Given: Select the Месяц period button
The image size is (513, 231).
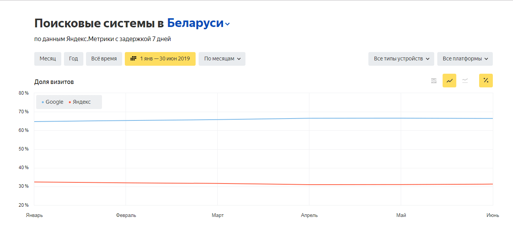Looking at the screenshot, I should 48,59.
